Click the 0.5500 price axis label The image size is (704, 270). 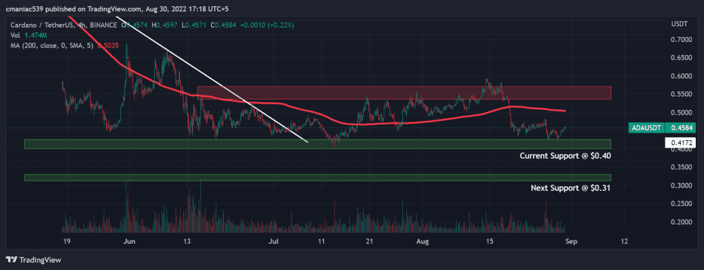tap(681, 94)
